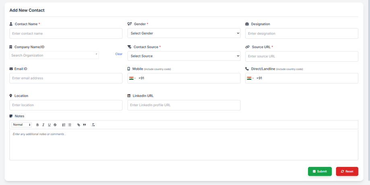
Task: Apply strikethrough in the Notes toolbar
Action: 55,125
